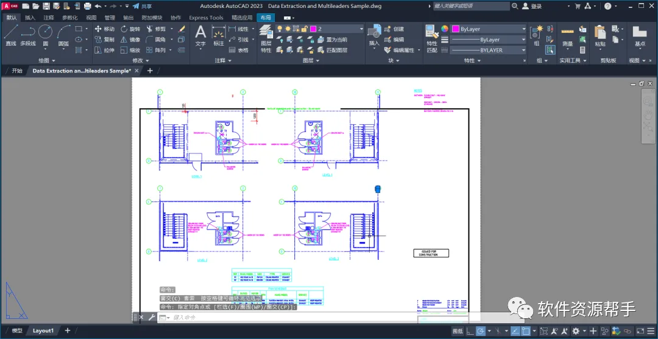This screenshot has height=339, width=658.
Task: Toggle the layer lightbulb on/off icon
Action: [280, 29]
